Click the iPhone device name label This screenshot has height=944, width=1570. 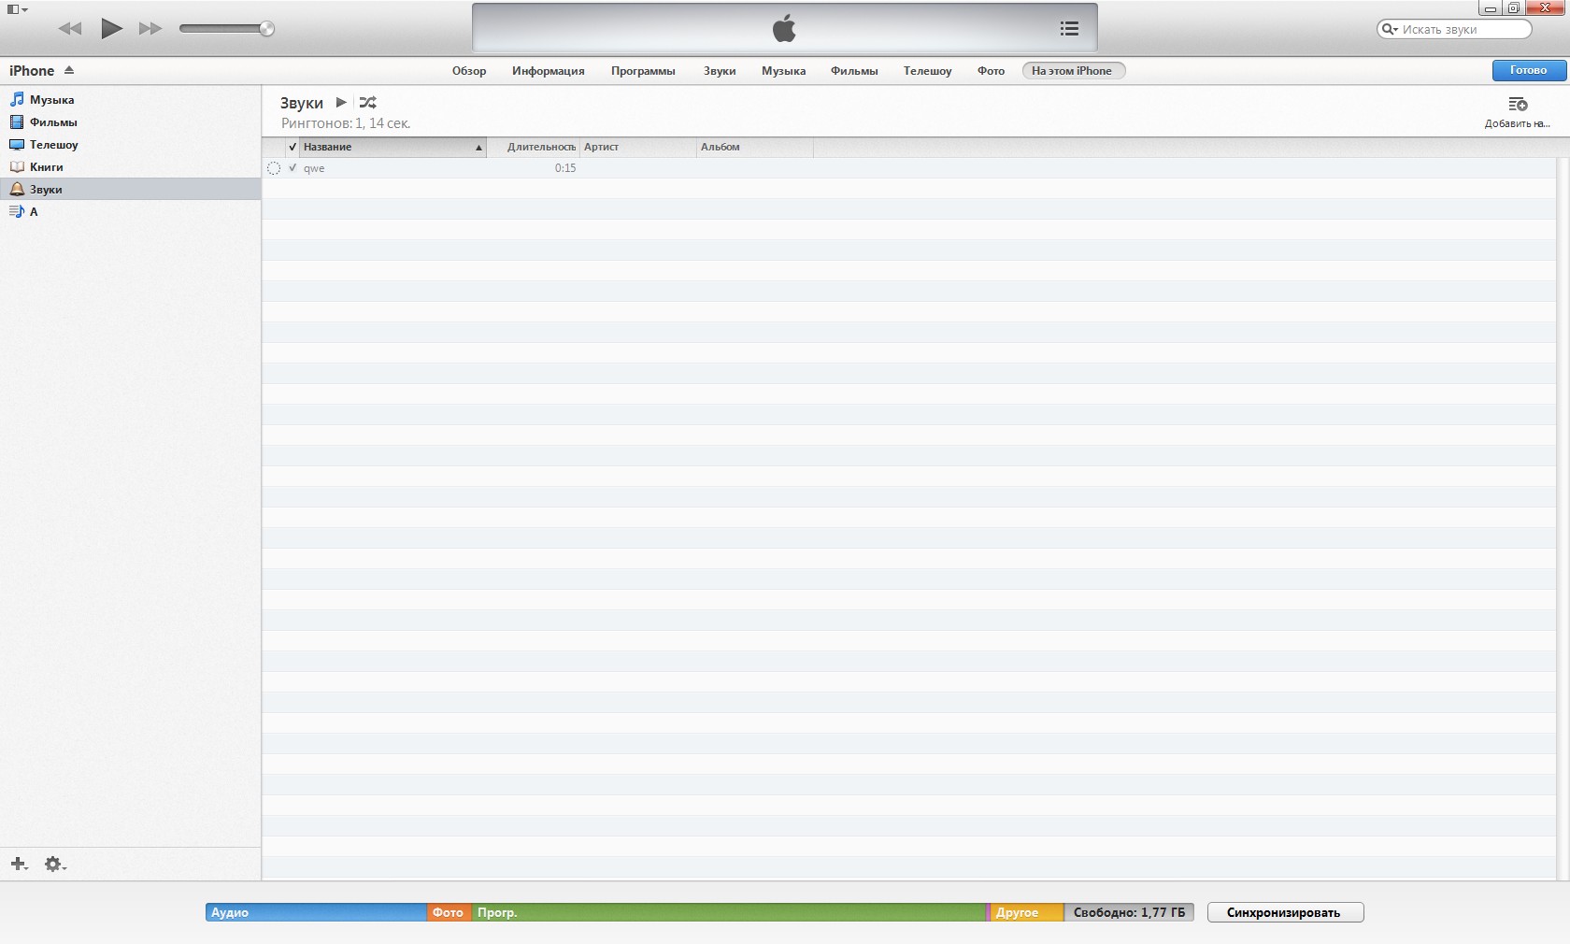pyautogui.click(x=32, y=71)
